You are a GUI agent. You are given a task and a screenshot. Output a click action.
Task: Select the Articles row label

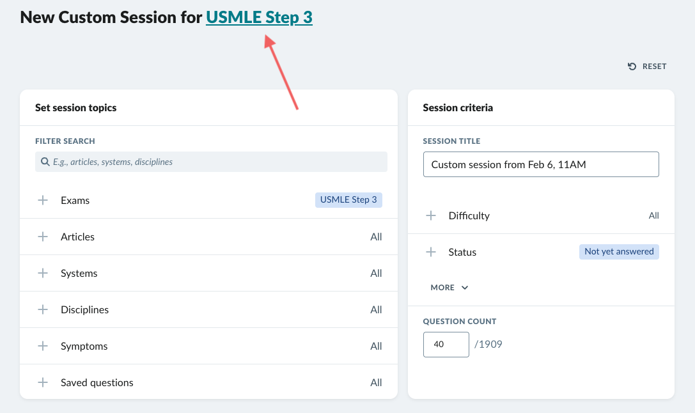pyautogui.click(x=77, y=237)
